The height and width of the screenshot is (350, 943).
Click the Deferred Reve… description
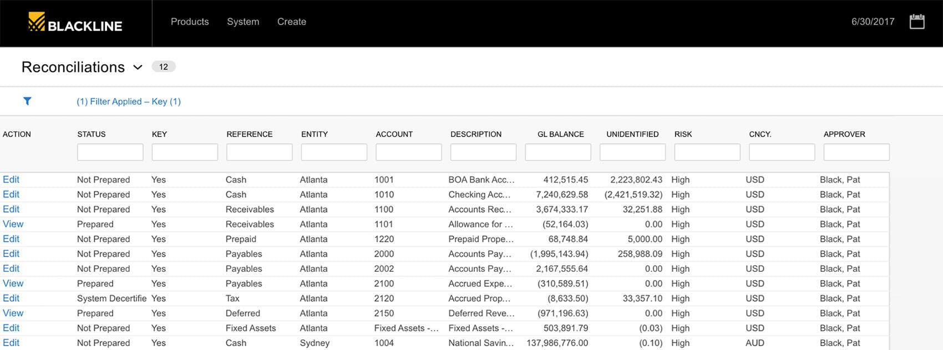click(481, 313)
